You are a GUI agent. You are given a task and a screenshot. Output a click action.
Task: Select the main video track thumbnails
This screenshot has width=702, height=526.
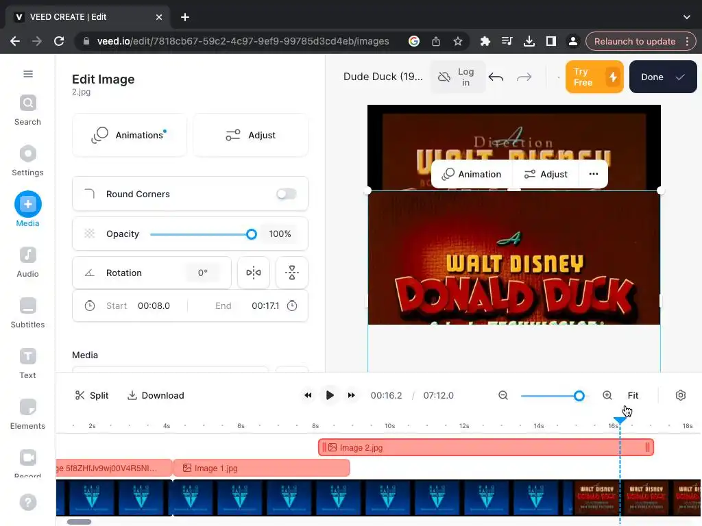point(378,497)
